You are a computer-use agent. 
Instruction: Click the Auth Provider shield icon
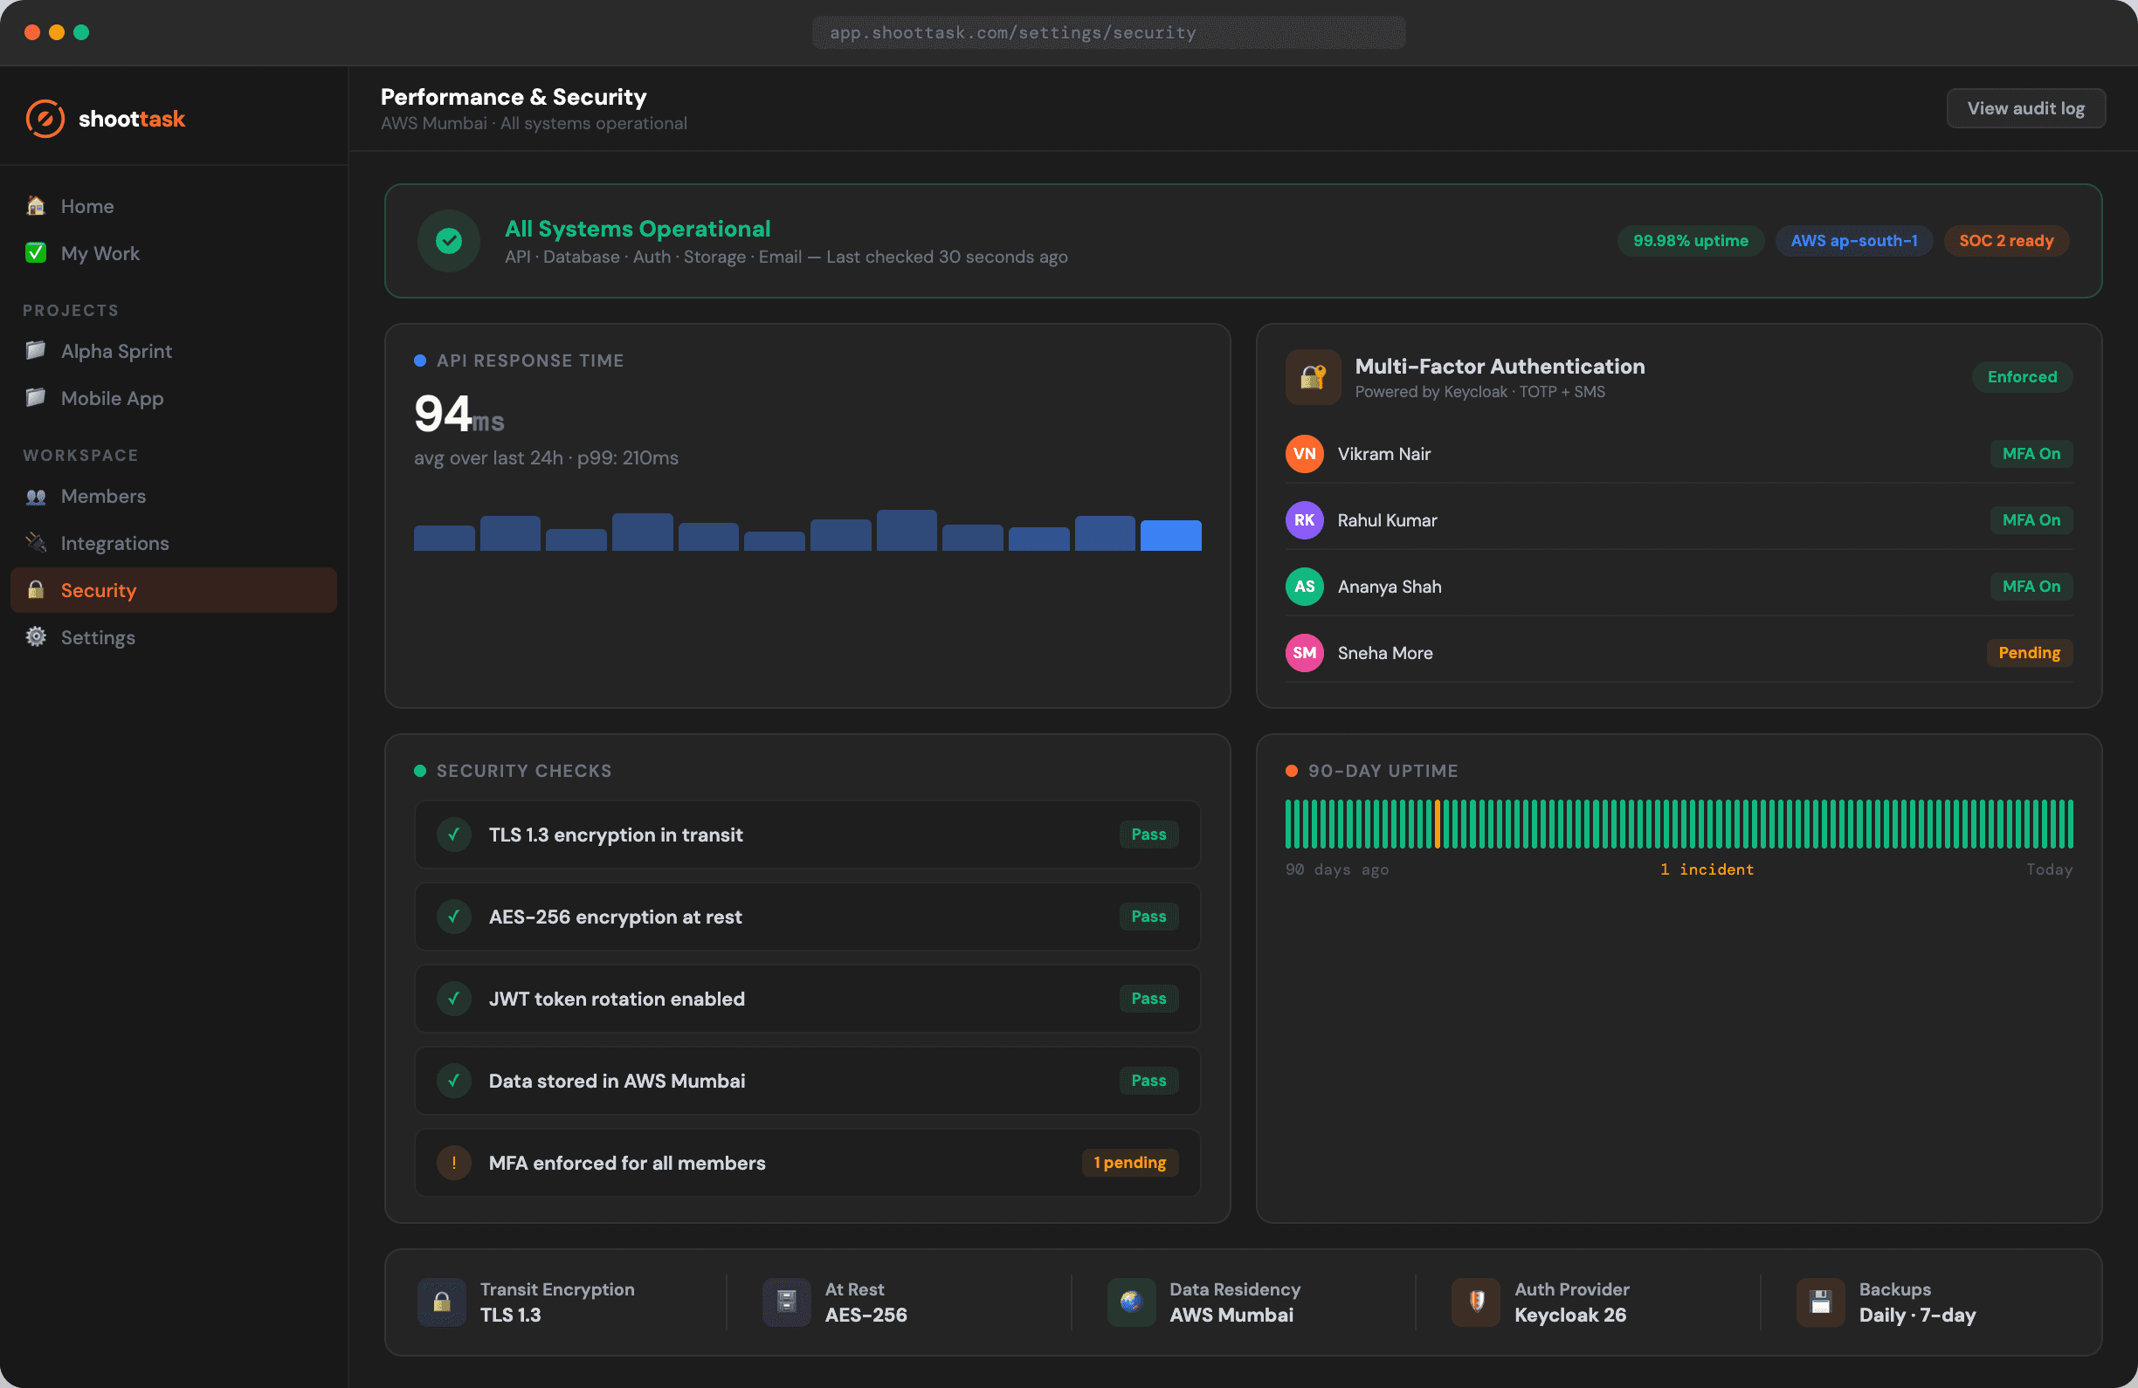pyautogui.click(x=1476, y=1302)
